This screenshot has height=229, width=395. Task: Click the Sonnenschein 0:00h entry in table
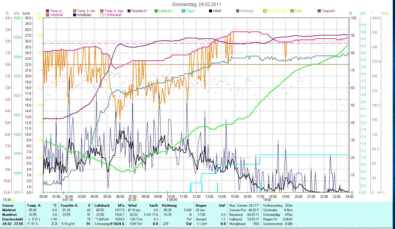pyautogui.click(x=277, y=224)
